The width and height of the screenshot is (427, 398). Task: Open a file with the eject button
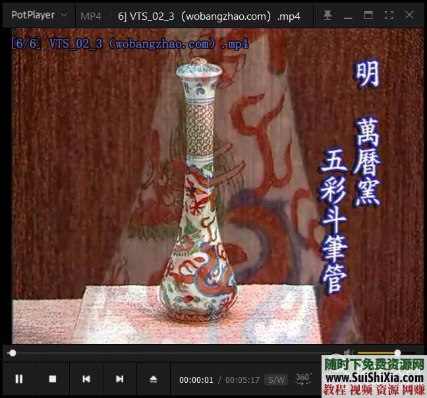click(154, 379)
